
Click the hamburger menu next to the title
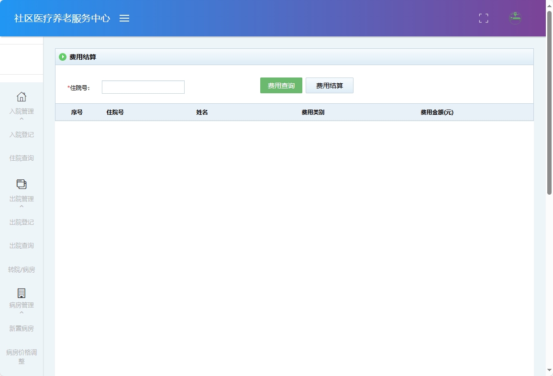click(x=125, y=18)
